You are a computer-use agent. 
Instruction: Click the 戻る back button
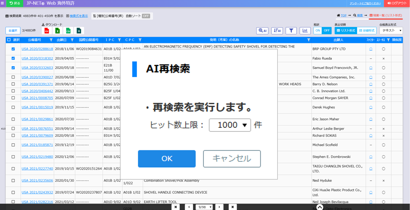pyautogui.click(x=15, y=3)
